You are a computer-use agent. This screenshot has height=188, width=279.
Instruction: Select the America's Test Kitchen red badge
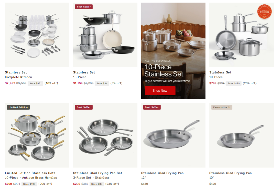264,12
